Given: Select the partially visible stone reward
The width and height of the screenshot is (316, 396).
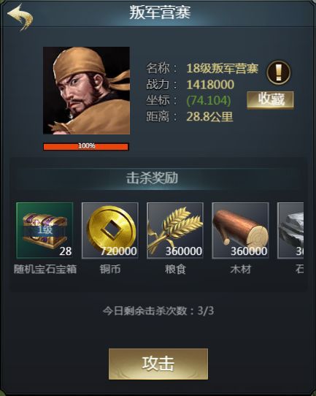Looking at the screenshot, I should tap(290, 230).
